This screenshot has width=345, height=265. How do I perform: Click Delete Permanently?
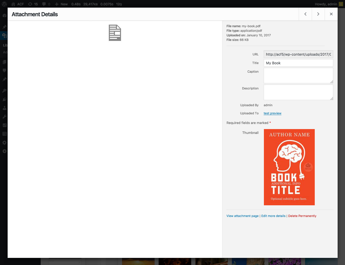pyautogui.click(x=302, y=216)
